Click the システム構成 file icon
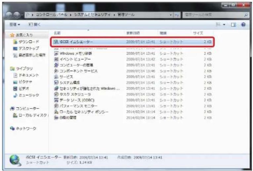This screenshot has width=253, height=171. 56,83
